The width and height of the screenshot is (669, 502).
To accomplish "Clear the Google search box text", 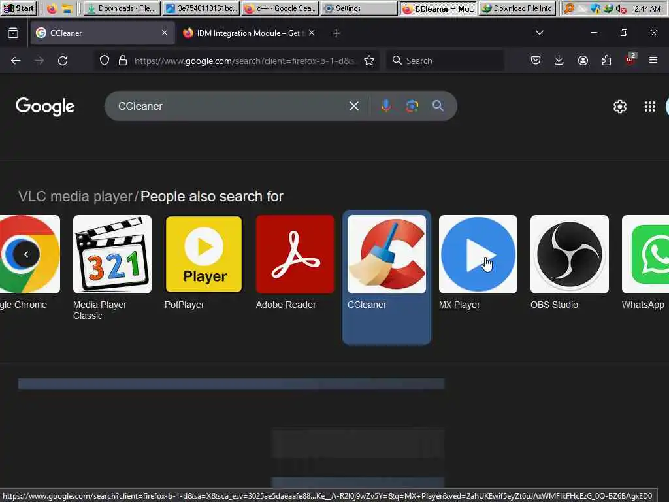I will point(353,106).
